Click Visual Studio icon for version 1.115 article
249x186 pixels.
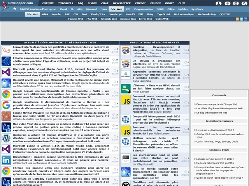click(x=6, y=149)
